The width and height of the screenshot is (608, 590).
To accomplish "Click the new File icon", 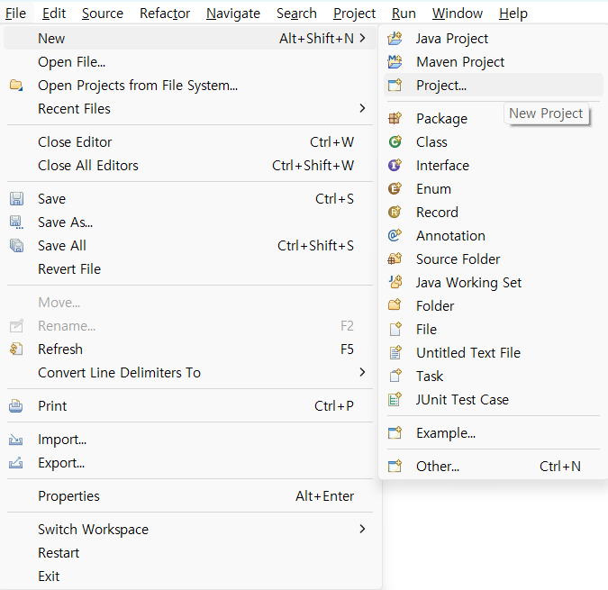I will click(x=395, y=329).
